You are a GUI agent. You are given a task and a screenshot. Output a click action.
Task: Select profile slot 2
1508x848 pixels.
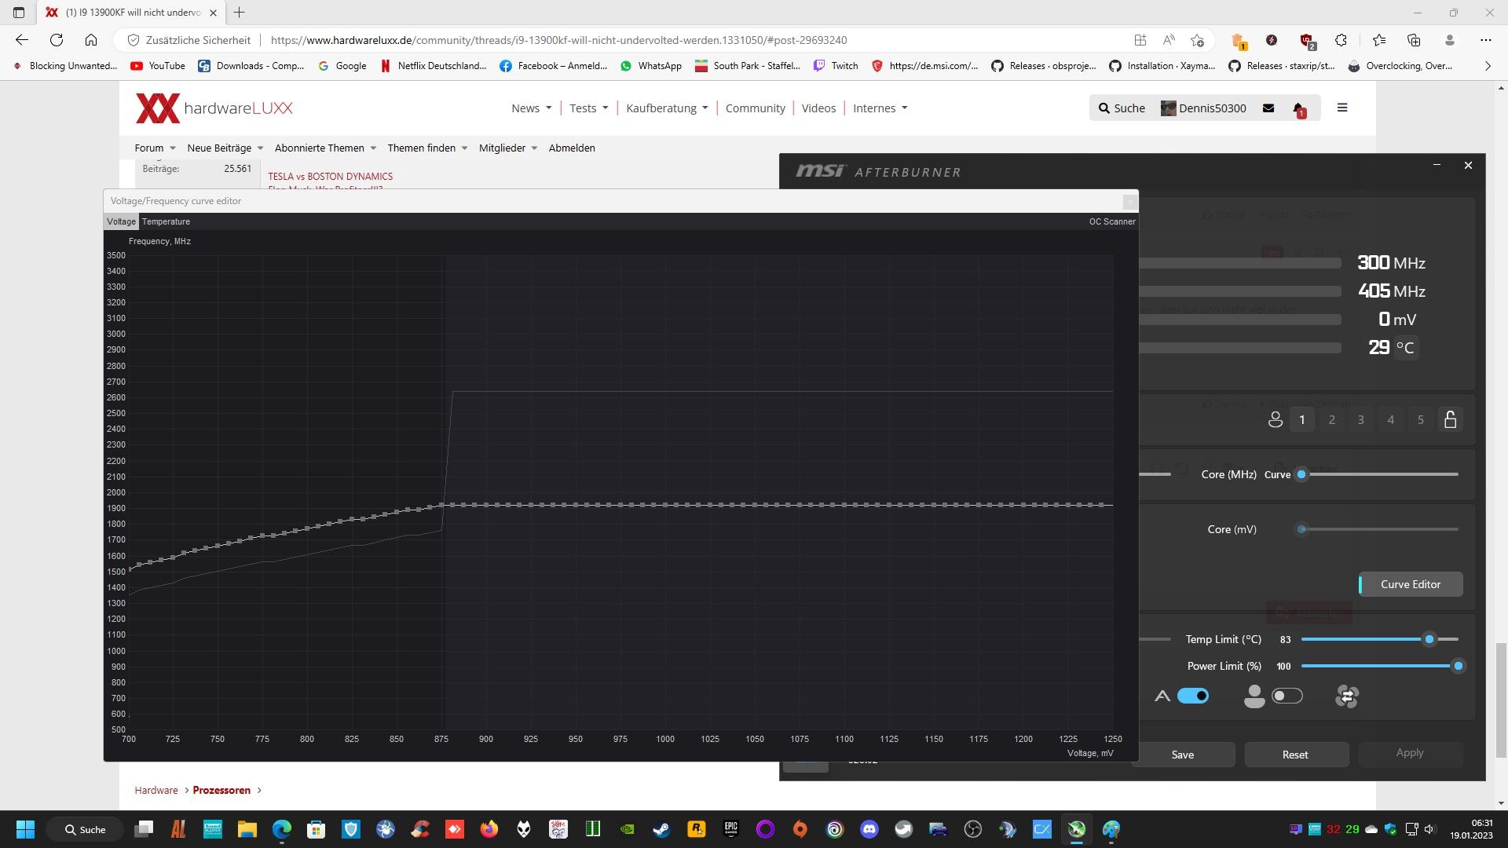(1331, 419)
